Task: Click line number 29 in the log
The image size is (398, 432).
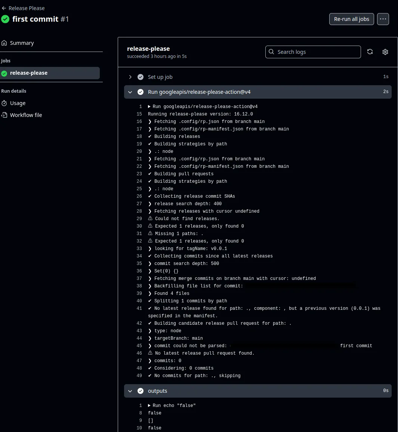Action: click(x=139, y=219)
